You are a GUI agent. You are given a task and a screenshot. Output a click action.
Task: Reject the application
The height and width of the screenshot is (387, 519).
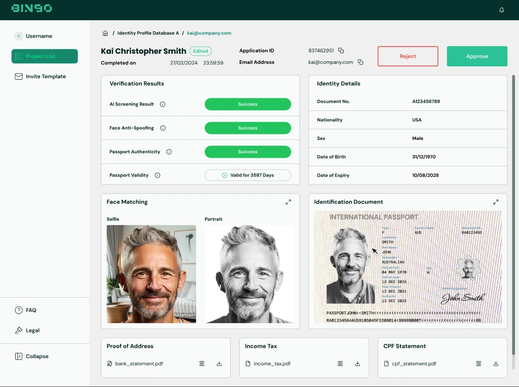coord(408,56)
